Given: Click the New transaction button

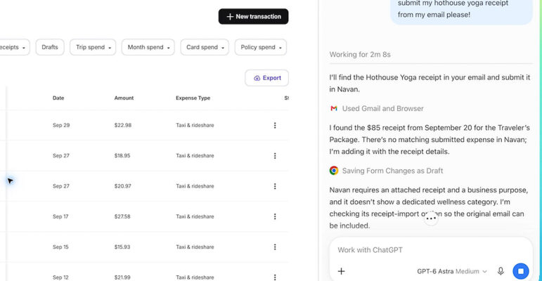Looking at the screenshot, I should coord(253,17).
